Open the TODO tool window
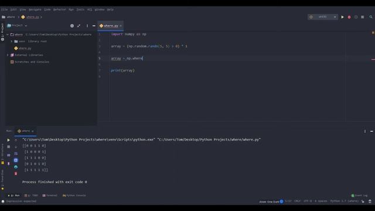Screen dimensions: 375x211 [31, 195]
